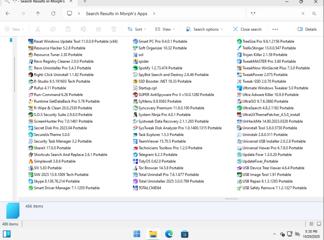
Task: Open the View dropdown menu
Action: pos(165,29)
